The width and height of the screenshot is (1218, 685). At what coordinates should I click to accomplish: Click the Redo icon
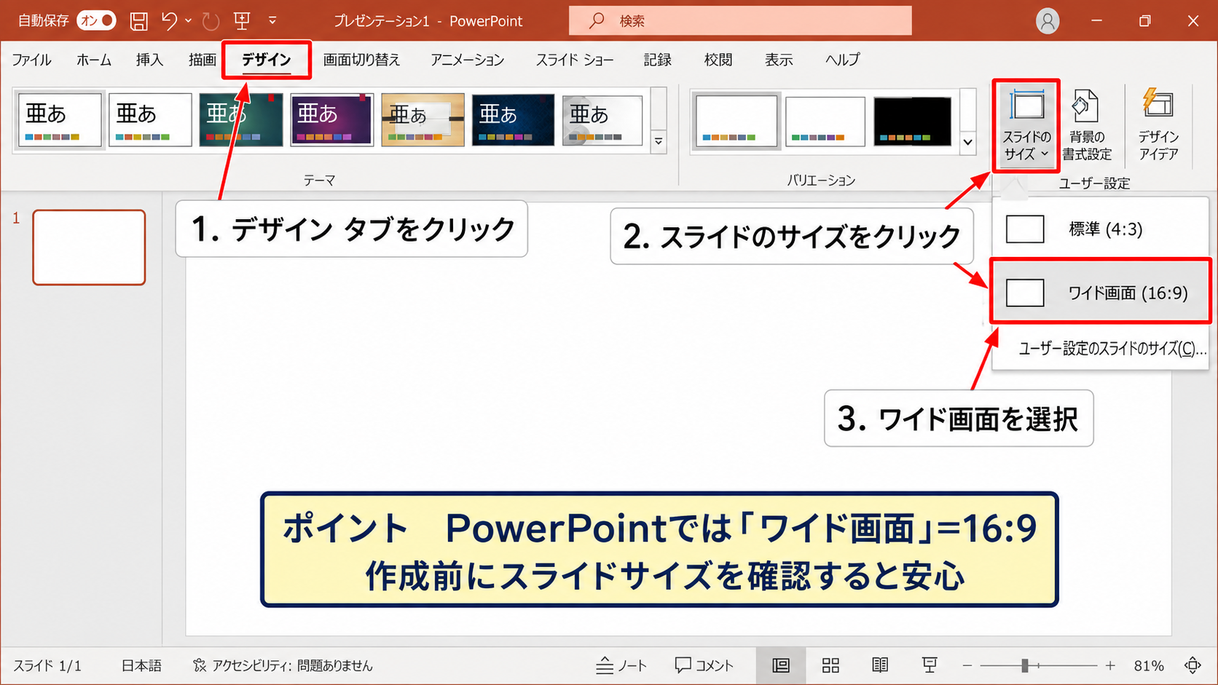click(211, 21)
